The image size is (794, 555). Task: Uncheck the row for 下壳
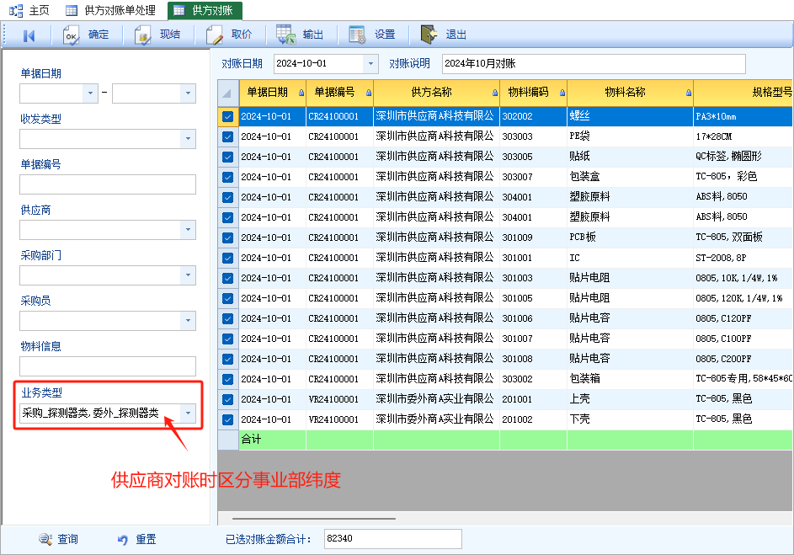click(228, 419)
